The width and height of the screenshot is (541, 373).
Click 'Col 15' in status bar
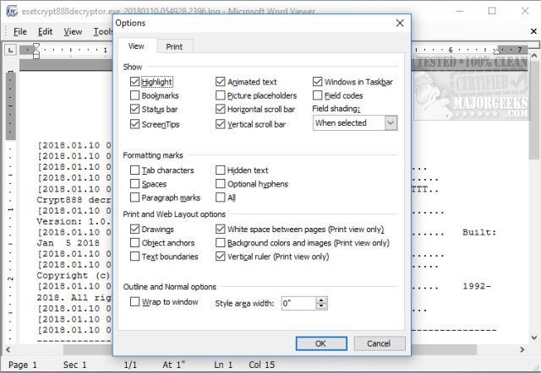(262, 365)
